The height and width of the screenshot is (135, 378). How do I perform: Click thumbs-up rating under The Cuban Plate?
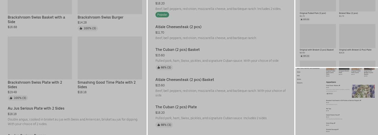click(x=164, y=125)
